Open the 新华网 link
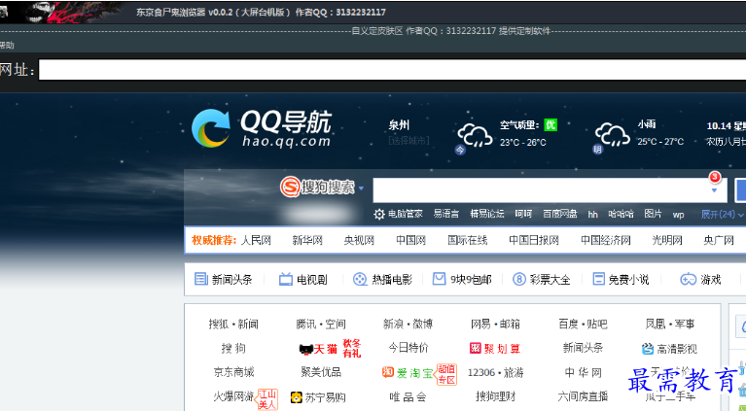 tap(307, 240)
